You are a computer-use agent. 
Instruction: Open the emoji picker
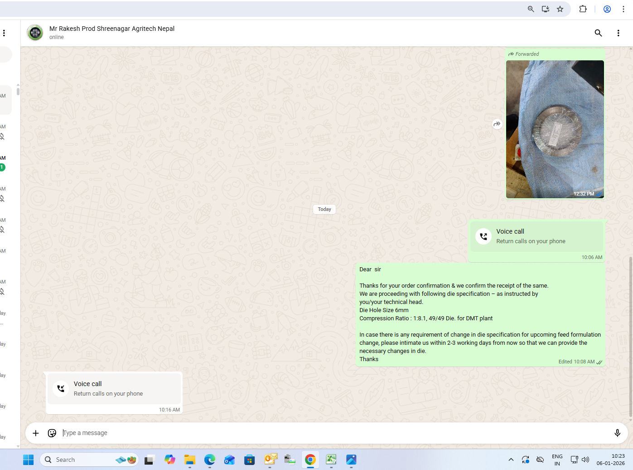click(52, 433)
